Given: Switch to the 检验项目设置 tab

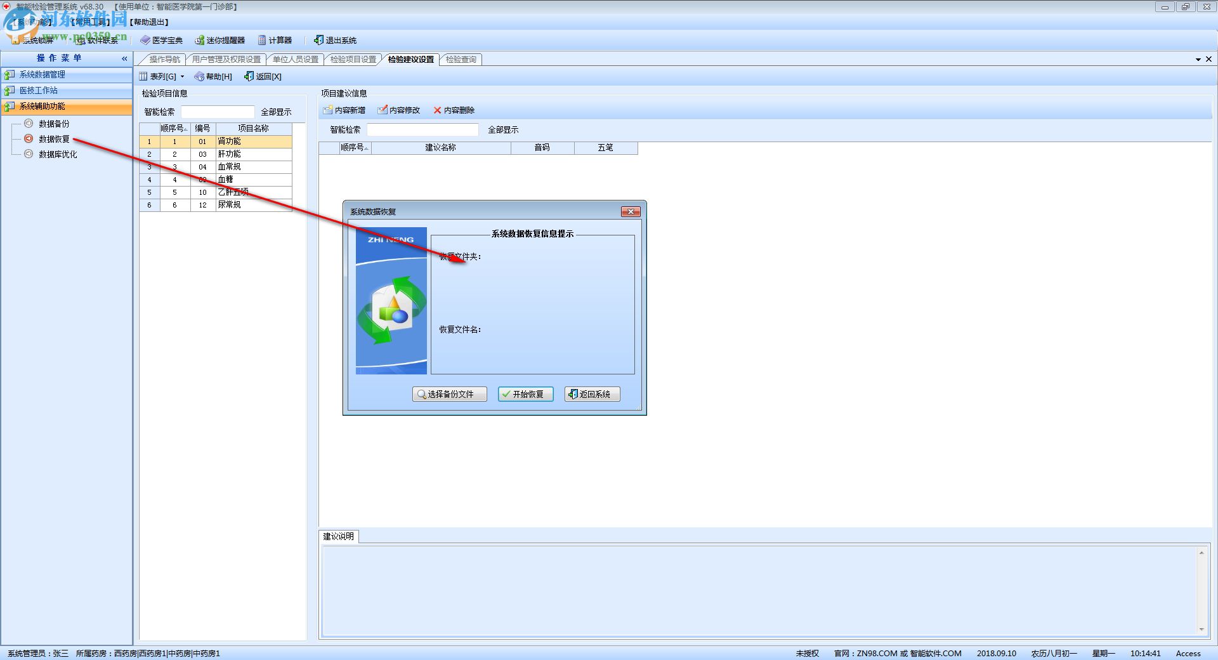Looking at the screenshot, I should 353,59.
